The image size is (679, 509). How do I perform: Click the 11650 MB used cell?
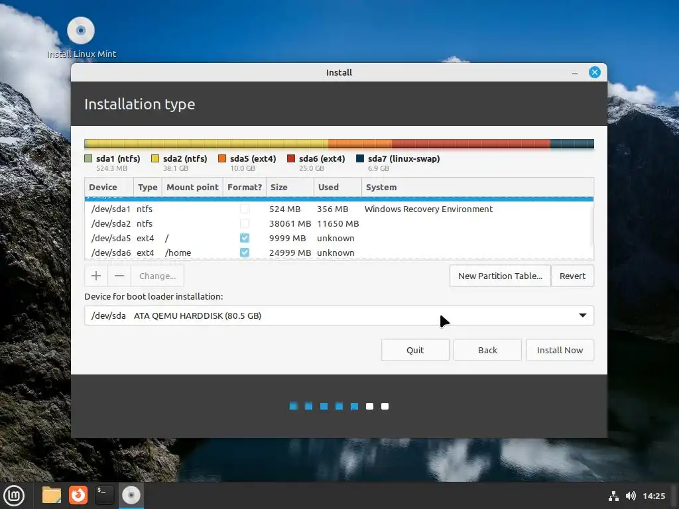tap(338, 224)
